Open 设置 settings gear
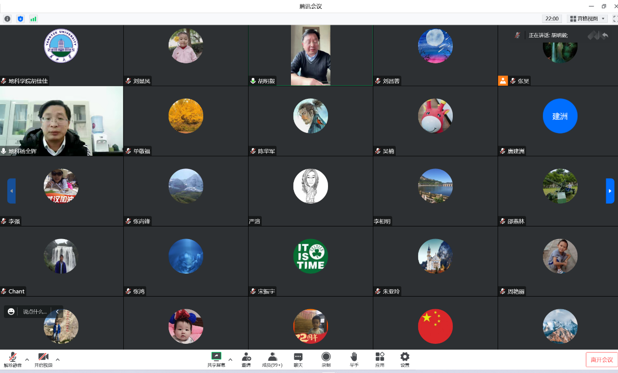The width and height of the screenshot is (618, 373). pyautogui.click(x=405, y=359)
